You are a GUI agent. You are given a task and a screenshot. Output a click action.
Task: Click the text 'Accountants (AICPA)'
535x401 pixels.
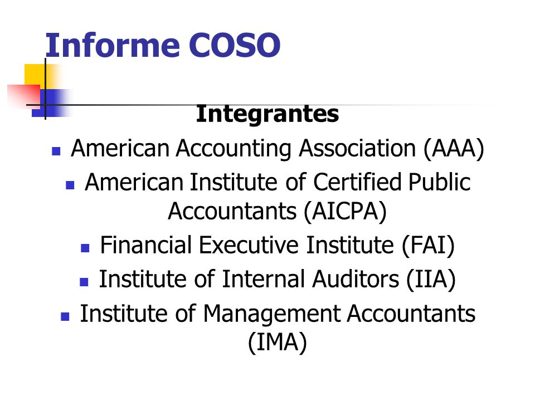click(x=277, y=212)
